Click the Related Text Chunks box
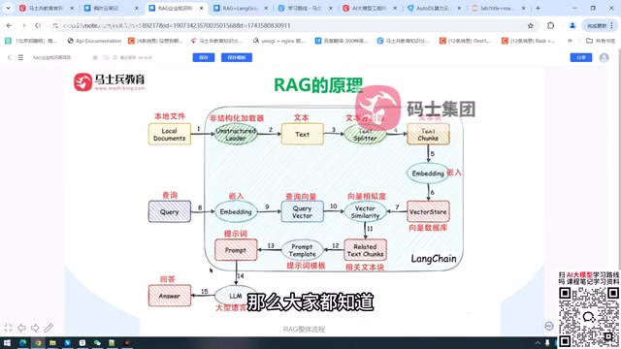The width and height of the screenshot is (621, 349). [x=365, y=250]
